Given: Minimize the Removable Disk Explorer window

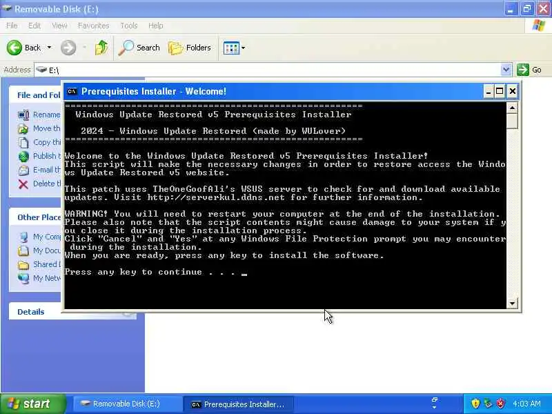Looking at the screenshot, I should click(x=511, y=9).
